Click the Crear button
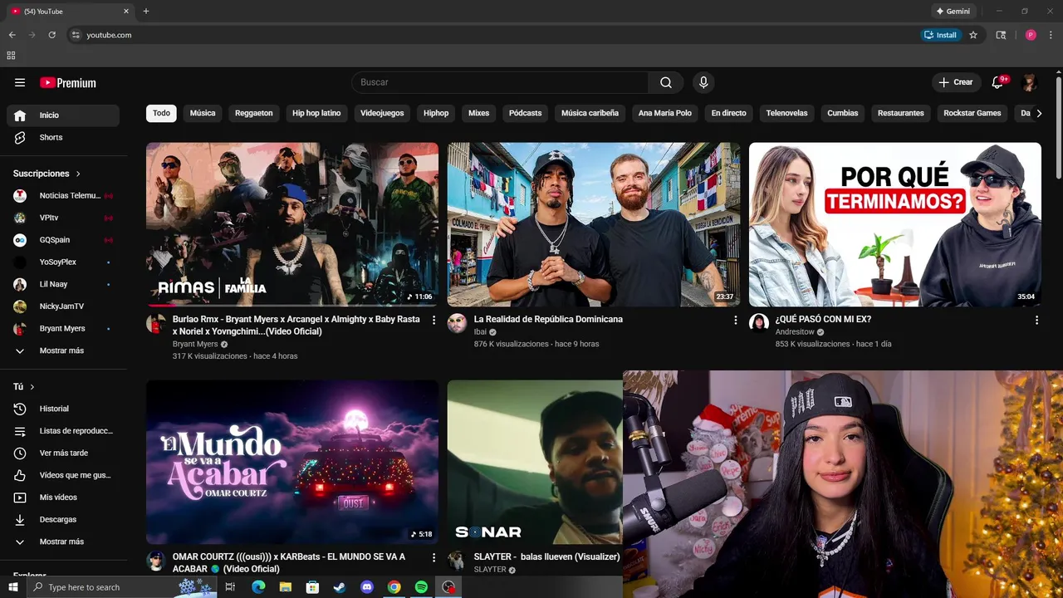The width and height of the screenshot is (1063, 598). [956, 82]
